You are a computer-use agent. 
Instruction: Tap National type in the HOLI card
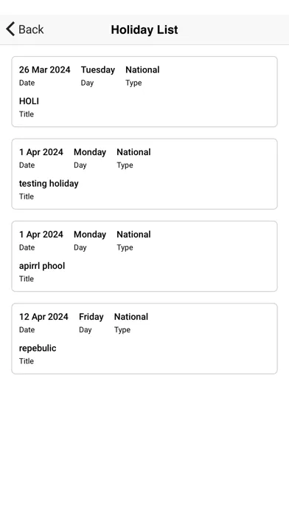[x=142, y=70]
